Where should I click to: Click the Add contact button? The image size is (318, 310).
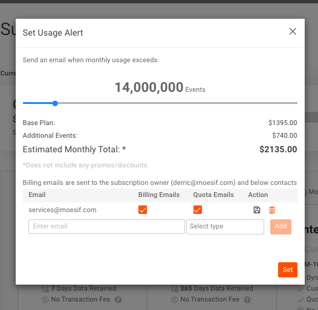point(281,227)
